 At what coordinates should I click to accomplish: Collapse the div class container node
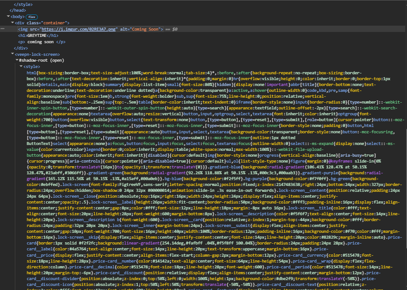tap(13, 23)
